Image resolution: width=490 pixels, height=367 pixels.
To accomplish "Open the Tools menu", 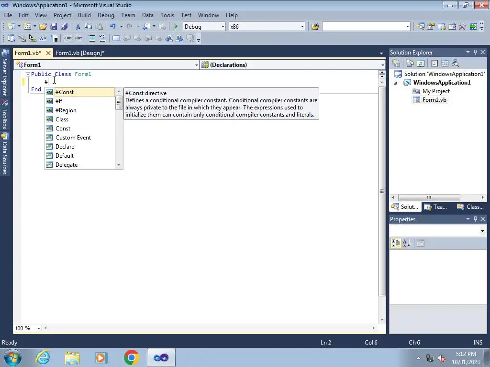I will [167, 15].
